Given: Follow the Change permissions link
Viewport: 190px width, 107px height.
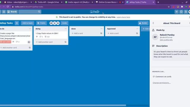Looking at the screenshot, I should [161, 83].
